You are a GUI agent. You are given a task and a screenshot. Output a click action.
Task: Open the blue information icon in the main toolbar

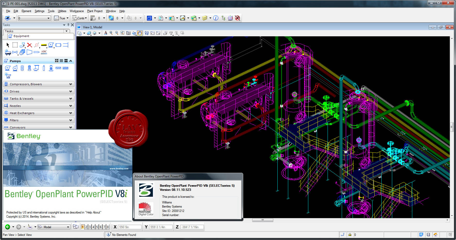[x=216, y=18]
